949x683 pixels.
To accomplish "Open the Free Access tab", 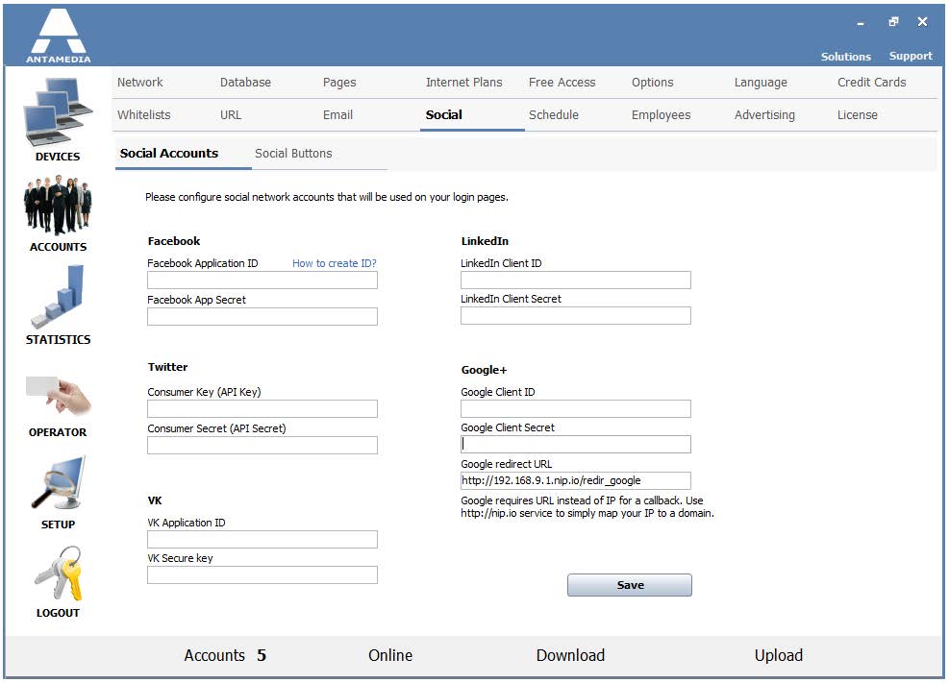I will (x=562, y=83).
